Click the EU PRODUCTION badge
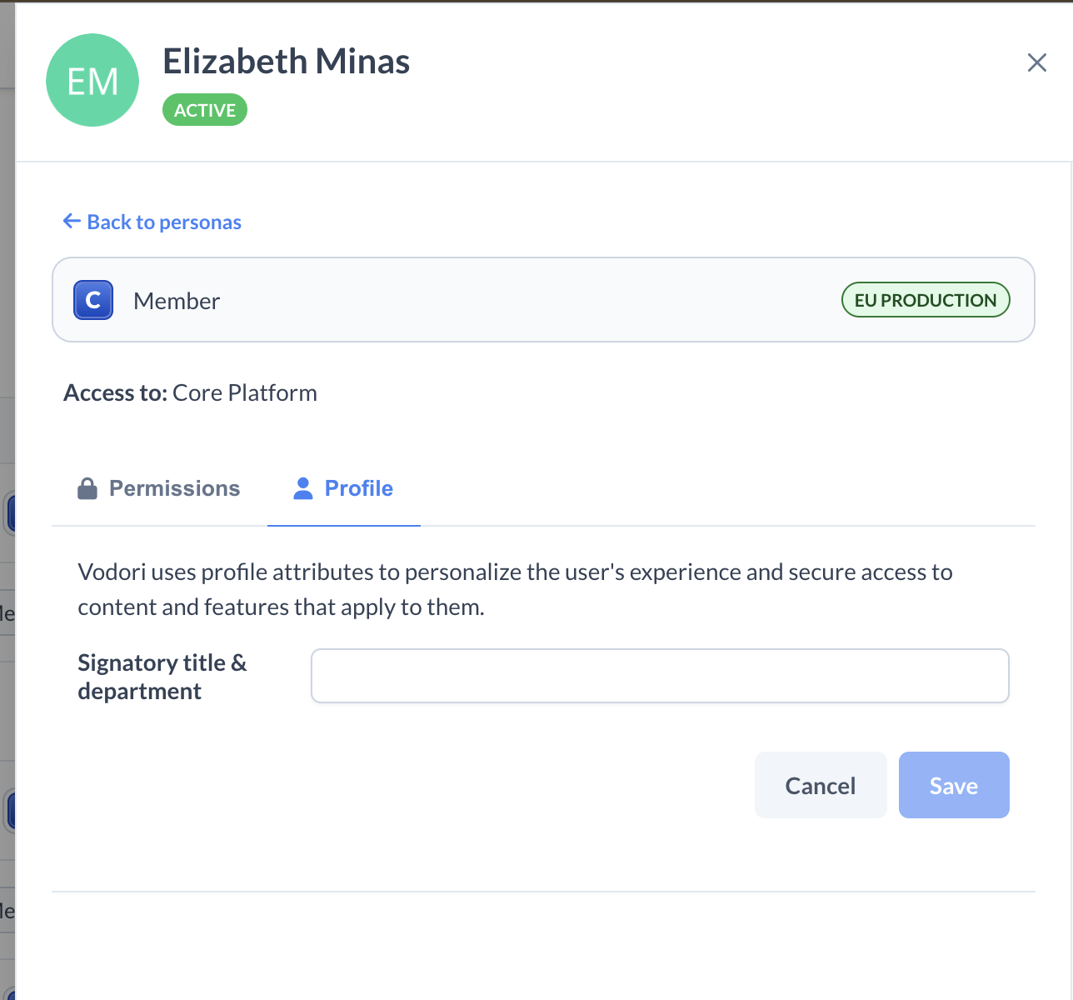 tap(925, 300)
